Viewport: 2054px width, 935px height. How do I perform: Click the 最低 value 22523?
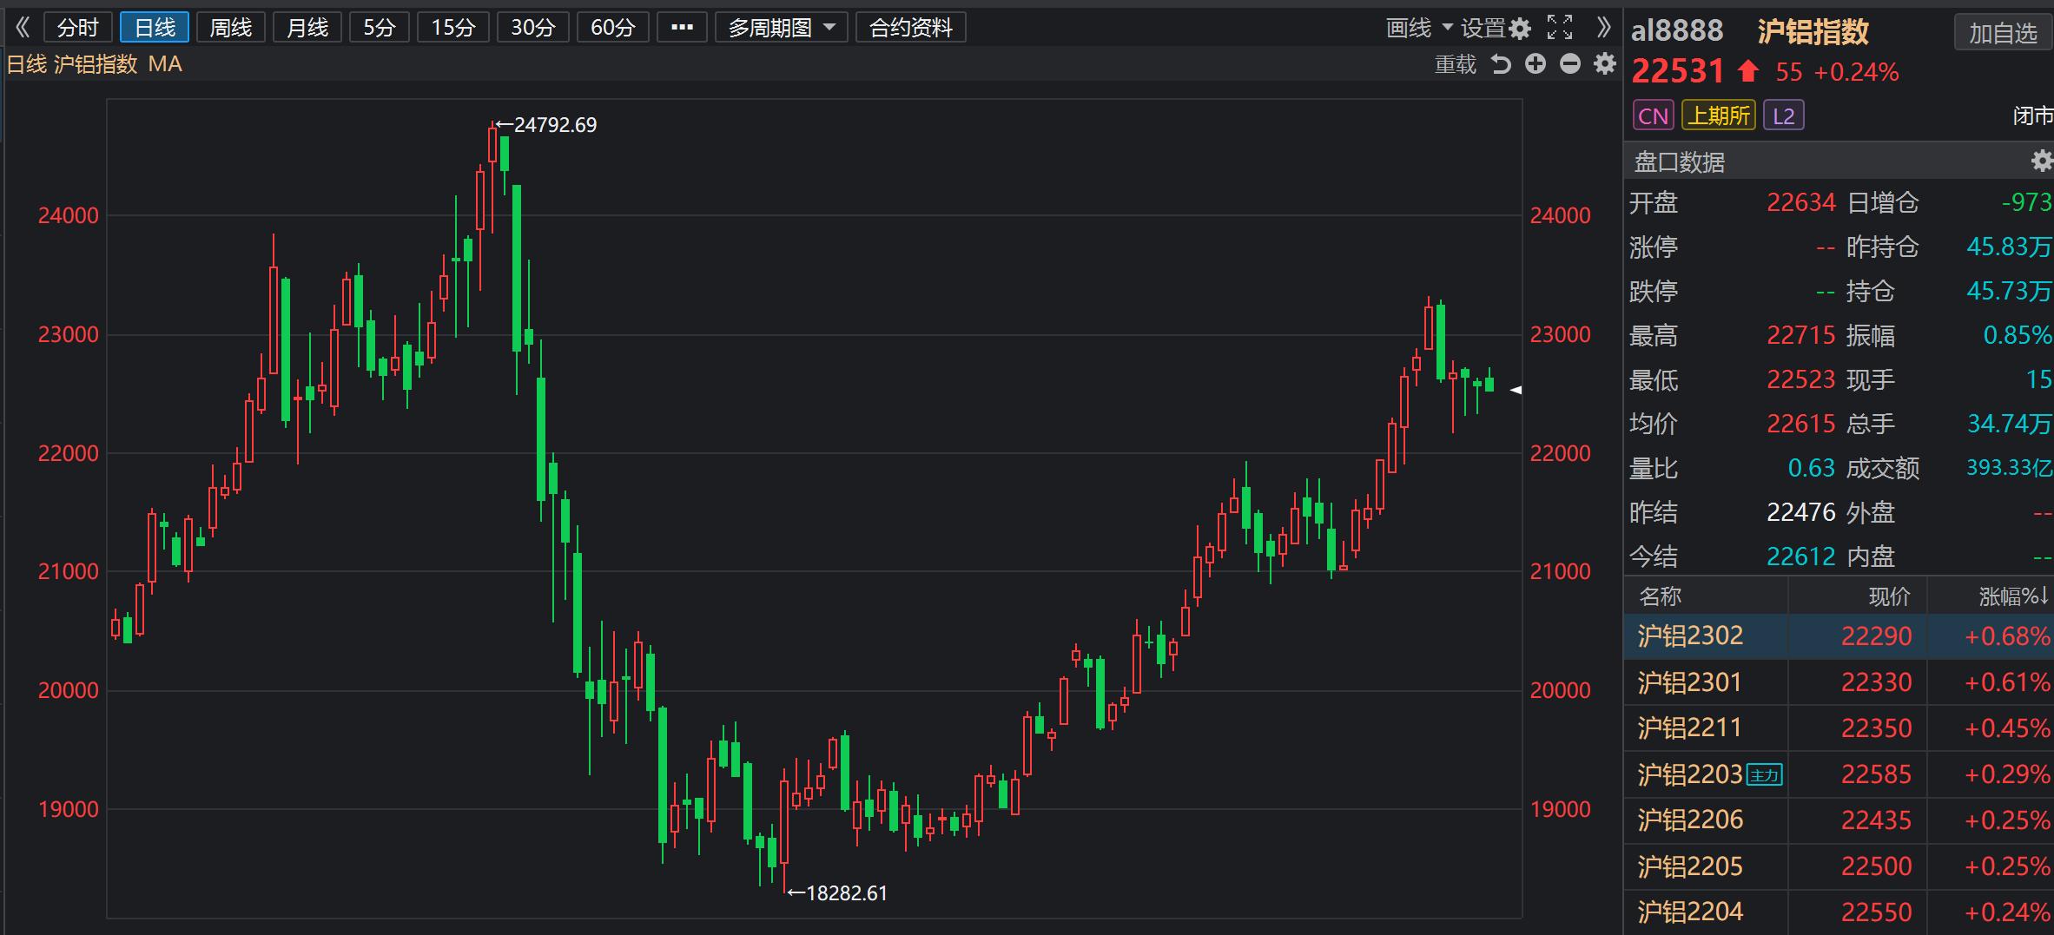point(1801,379)
